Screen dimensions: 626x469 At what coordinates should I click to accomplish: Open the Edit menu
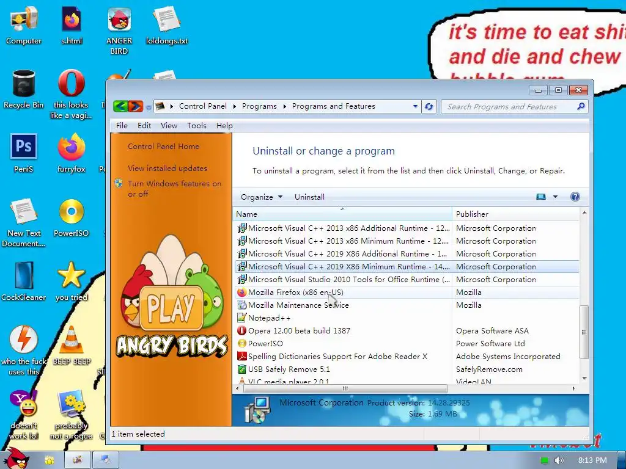tap(144, 126)
